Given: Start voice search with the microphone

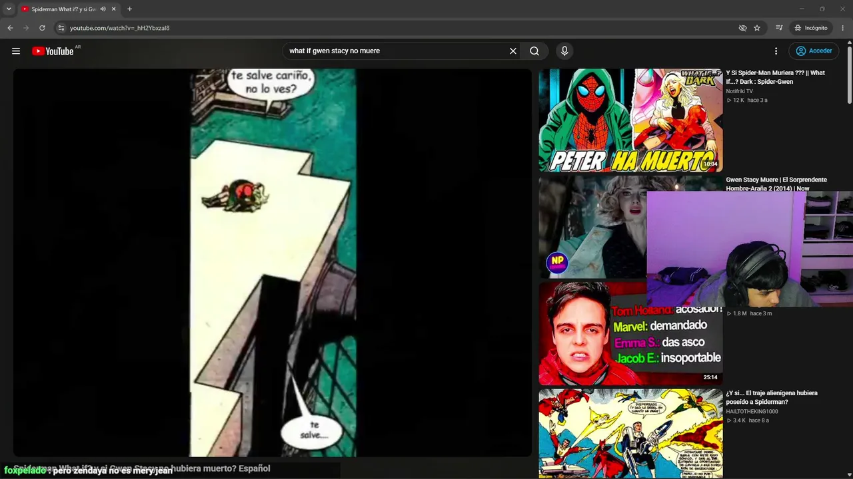Looking at the screenshot, I should [564, 51].
